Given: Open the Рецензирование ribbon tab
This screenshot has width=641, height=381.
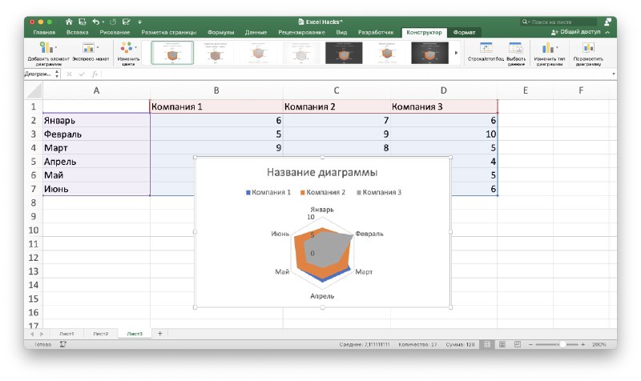Looking at the screenshot, I should pyautogui.click(x=302, y=32).
